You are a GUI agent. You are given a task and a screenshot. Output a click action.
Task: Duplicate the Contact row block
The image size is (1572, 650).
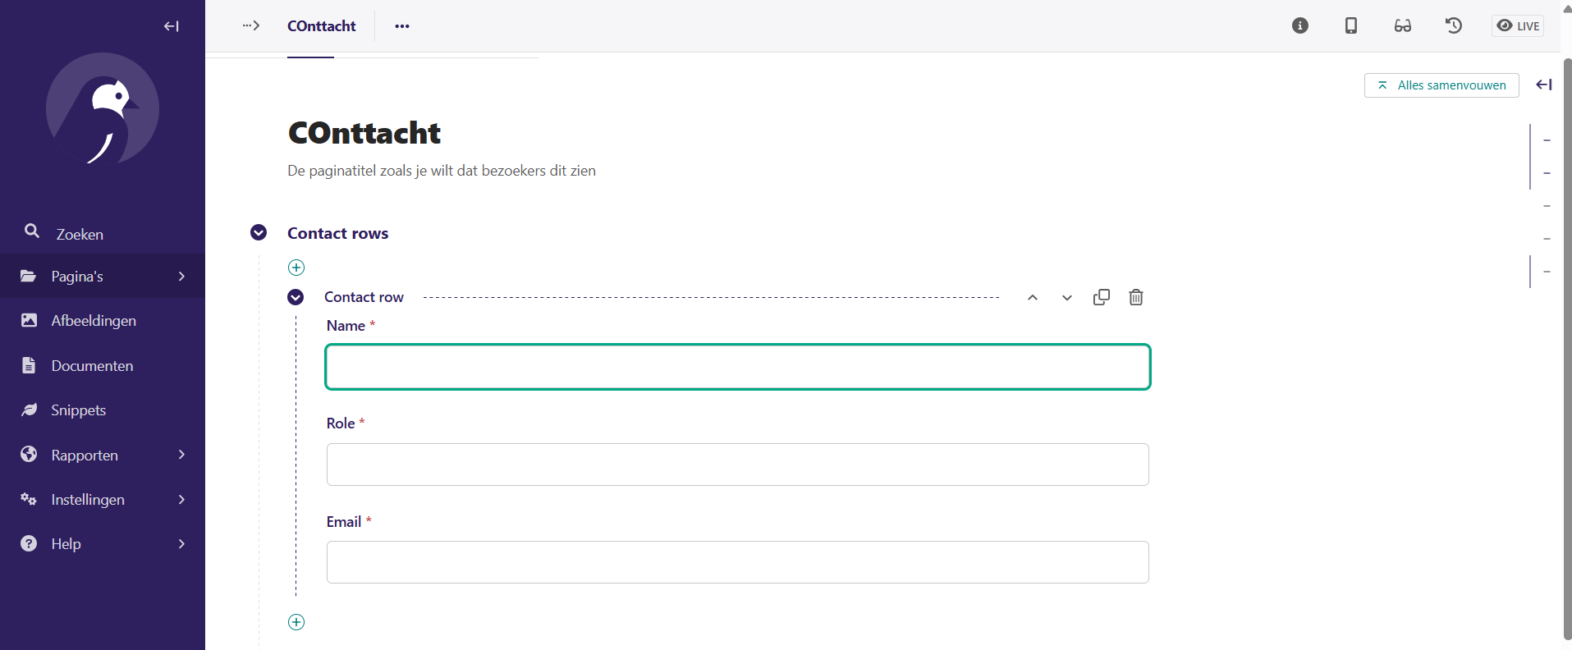coord(1101,297)
